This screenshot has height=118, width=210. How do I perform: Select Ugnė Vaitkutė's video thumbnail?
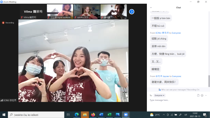point(60,11)
